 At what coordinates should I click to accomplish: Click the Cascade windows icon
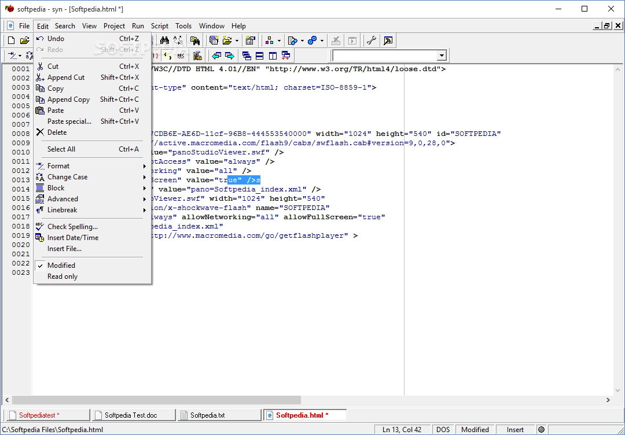coord(247,56)
